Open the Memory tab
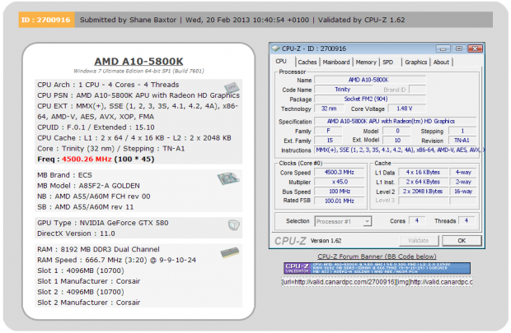 point(366,62)
